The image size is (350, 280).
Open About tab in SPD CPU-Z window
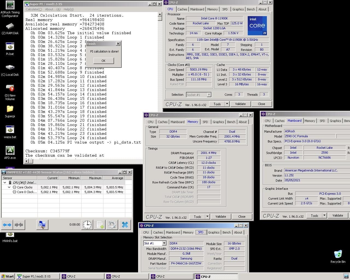tap(238, 232)
